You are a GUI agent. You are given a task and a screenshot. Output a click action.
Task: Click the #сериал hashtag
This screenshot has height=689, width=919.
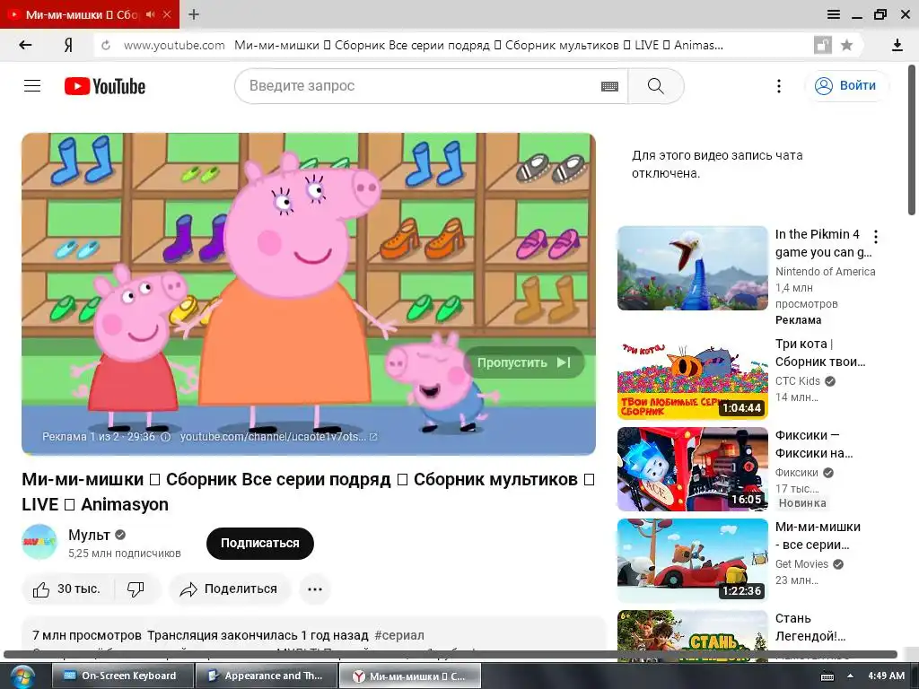point(399,635)
